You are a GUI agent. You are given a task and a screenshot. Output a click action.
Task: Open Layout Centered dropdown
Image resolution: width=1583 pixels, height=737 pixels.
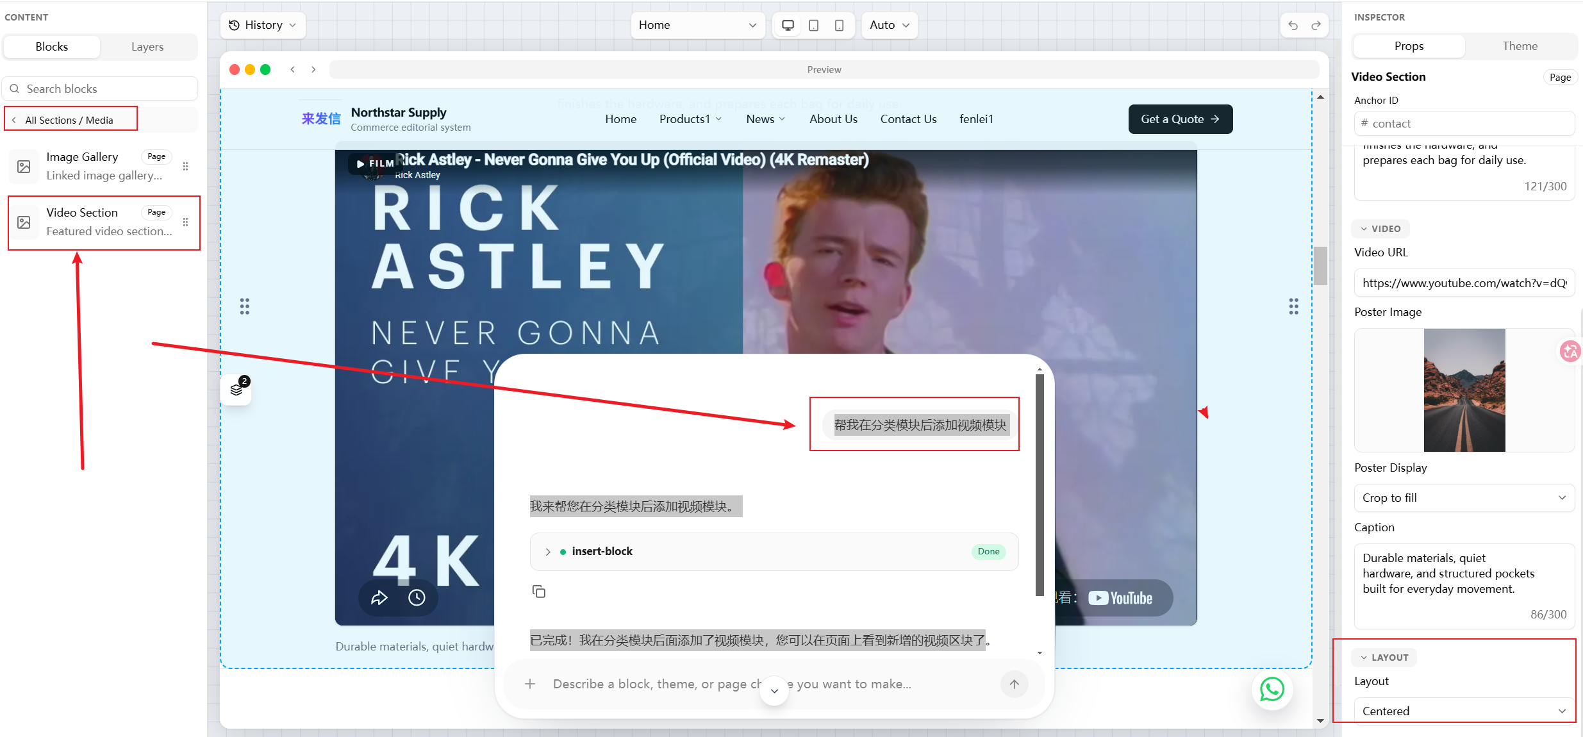pos(1464,711)
